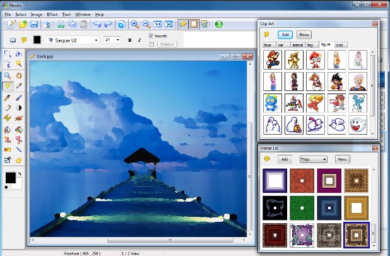The height and width of the screenshot is (256, 390).
Task: Open the Effect menu
Action: pos(52,14)
